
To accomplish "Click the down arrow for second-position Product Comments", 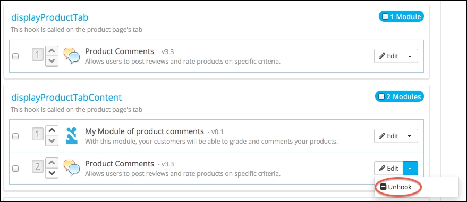I will [x=52, y=173].
